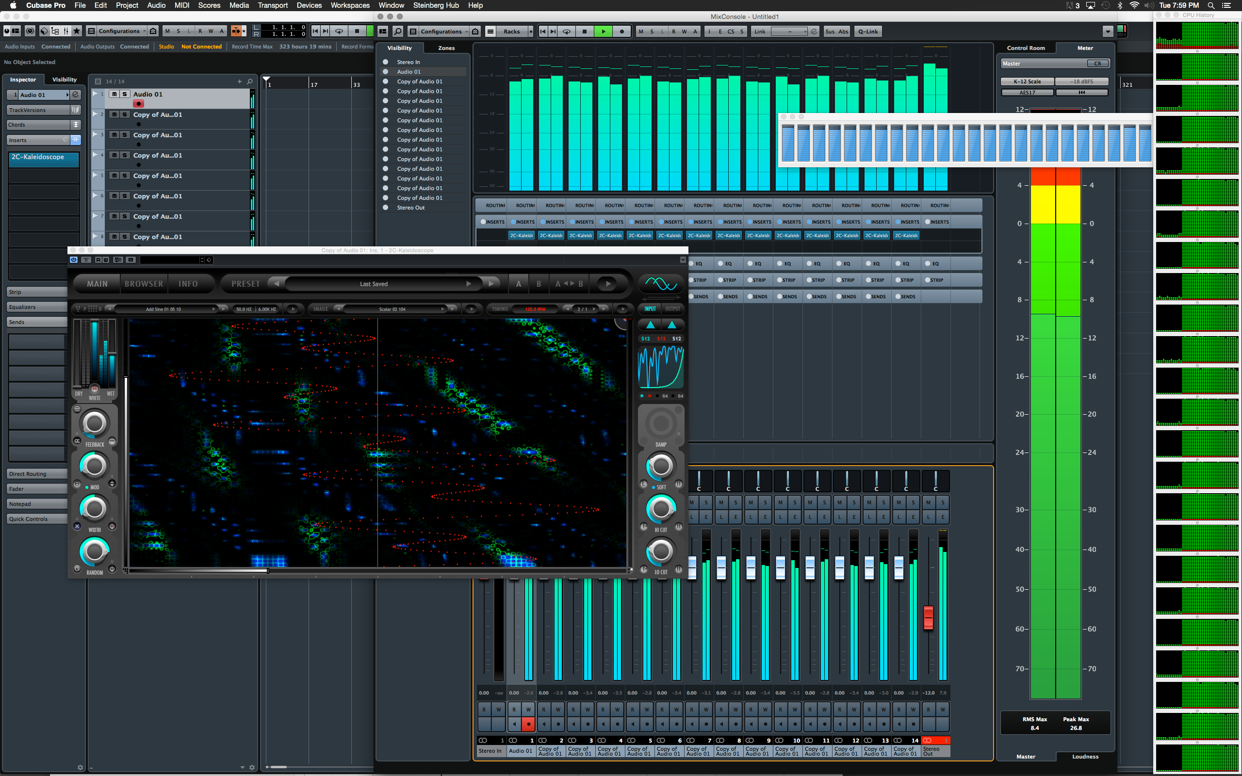Click the star icon in project window toolbar
The width and height of the screenshot is (1242, 776).
pyautogui.click(x=77, y=31)
